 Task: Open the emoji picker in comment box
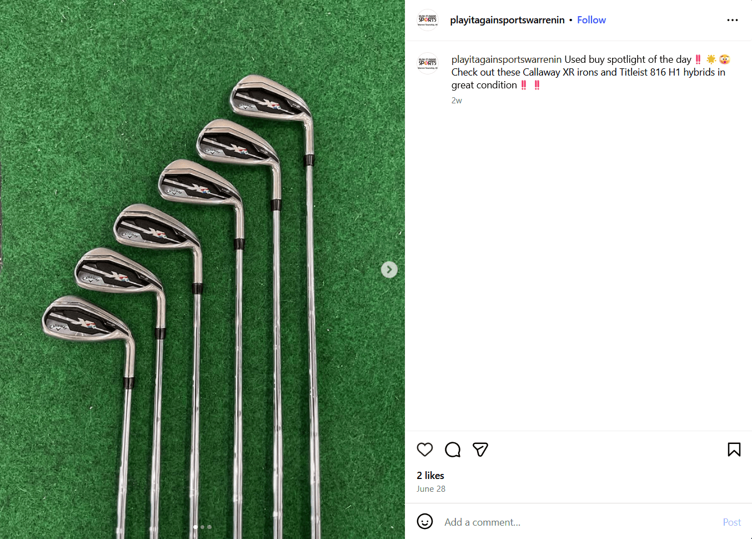pyautogui.click(x=425, y=522)
